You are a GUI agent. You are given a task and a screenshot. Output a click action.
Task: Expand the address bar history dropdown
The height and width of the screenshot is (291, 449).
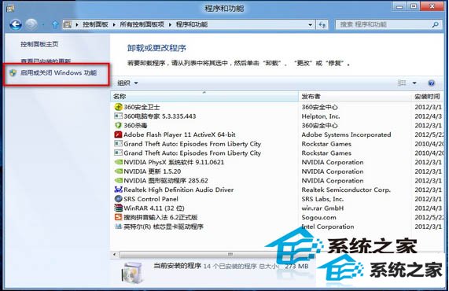pyautogui.click(x=310, y=25)
